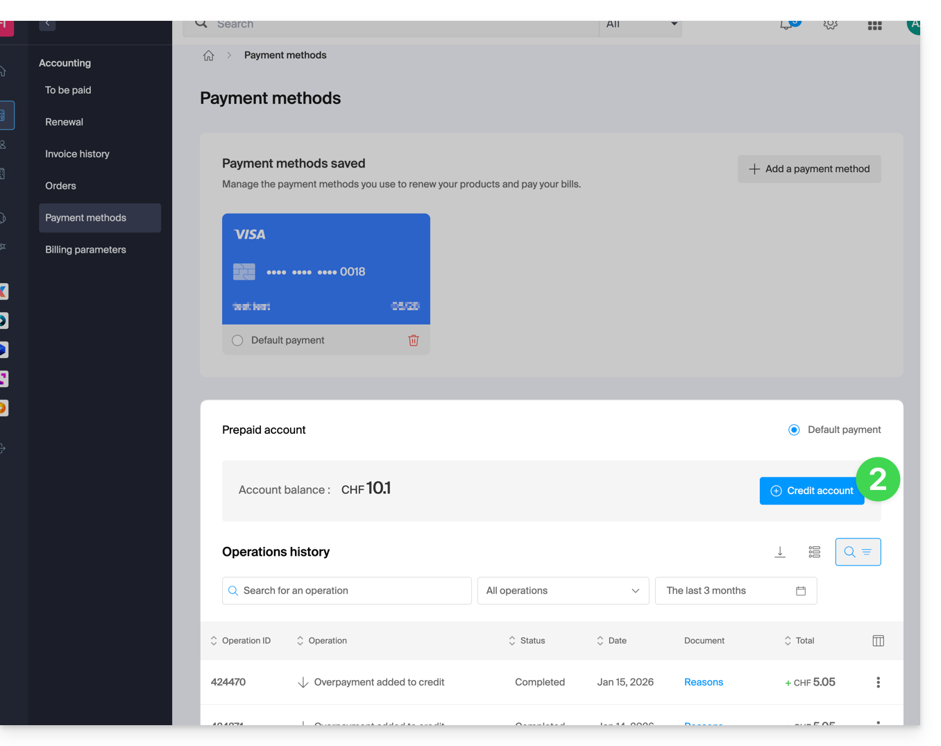Delete the saved VISA card
This screenshot has height=746, width=941.
414,340
